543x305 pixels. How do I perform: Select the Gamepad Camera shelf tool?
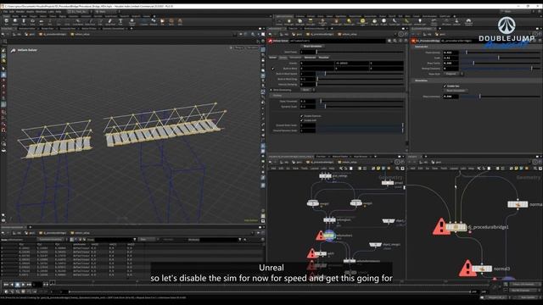[468, 22]
